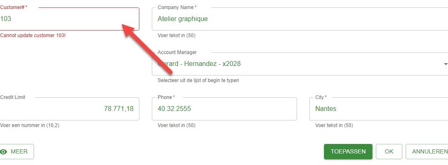This screenshot has width=448, height=165.
Task: Click the TOEPASSEN button
Action: pos(348,152)
